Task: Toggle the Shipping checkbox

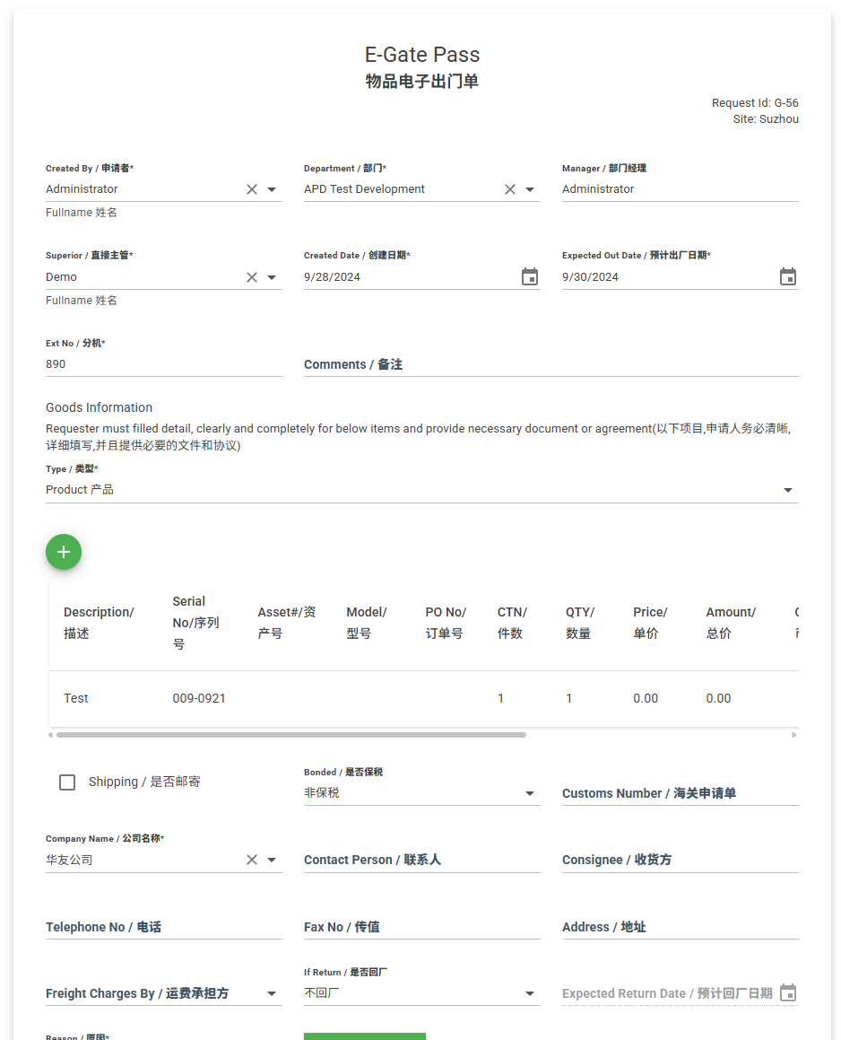Action: (x=67, y=782)
